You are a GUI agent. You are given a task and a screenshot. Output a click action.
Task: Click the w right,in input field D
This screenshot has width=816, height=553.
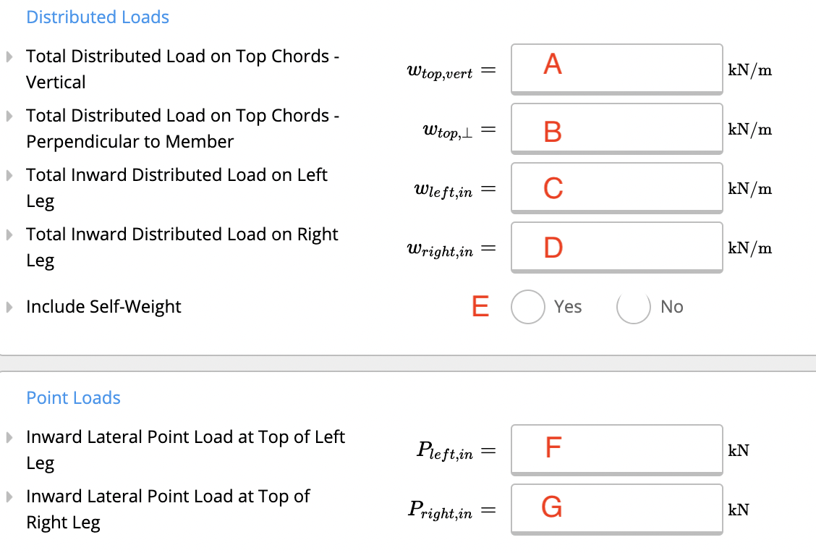coord(616,248)
